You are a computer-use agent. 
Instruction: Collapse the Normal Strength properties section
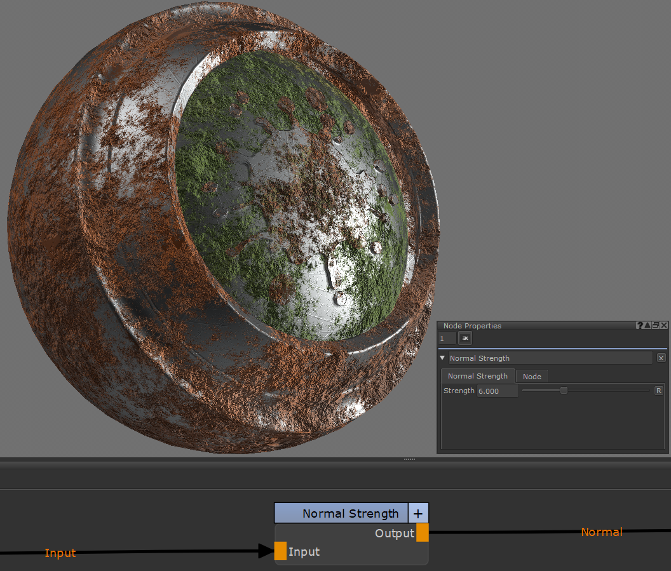tap(443, 358)
